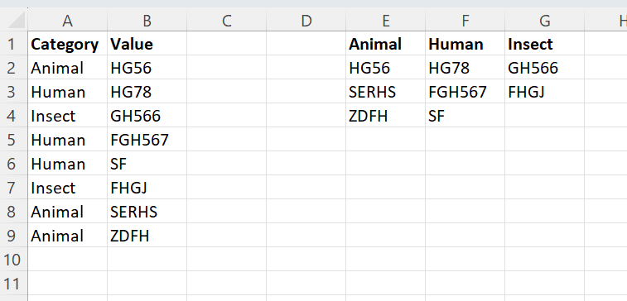Select column G header
The width and height of the screenshot is (627, 301).
click(x=545, y=21)
